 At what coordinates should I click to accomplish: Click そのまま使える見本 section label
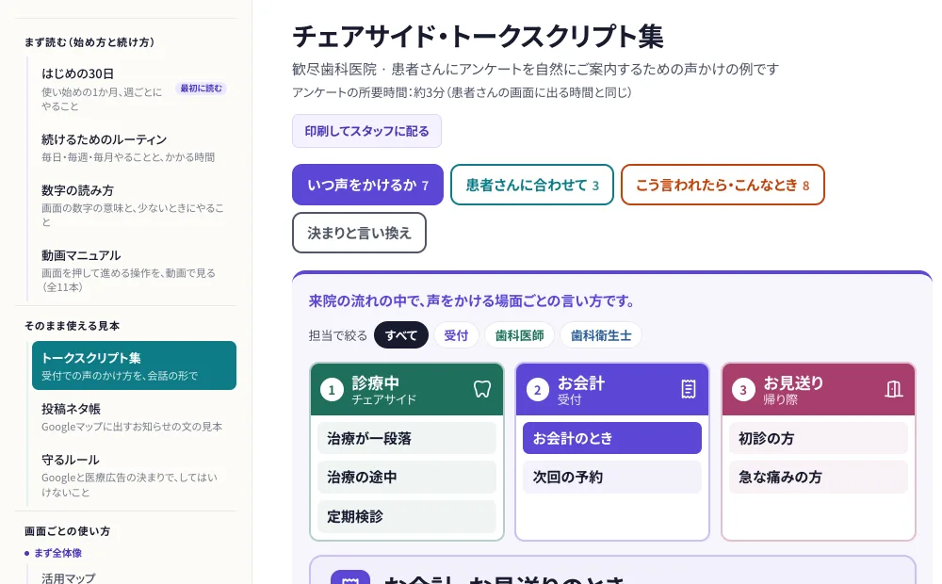73,326
